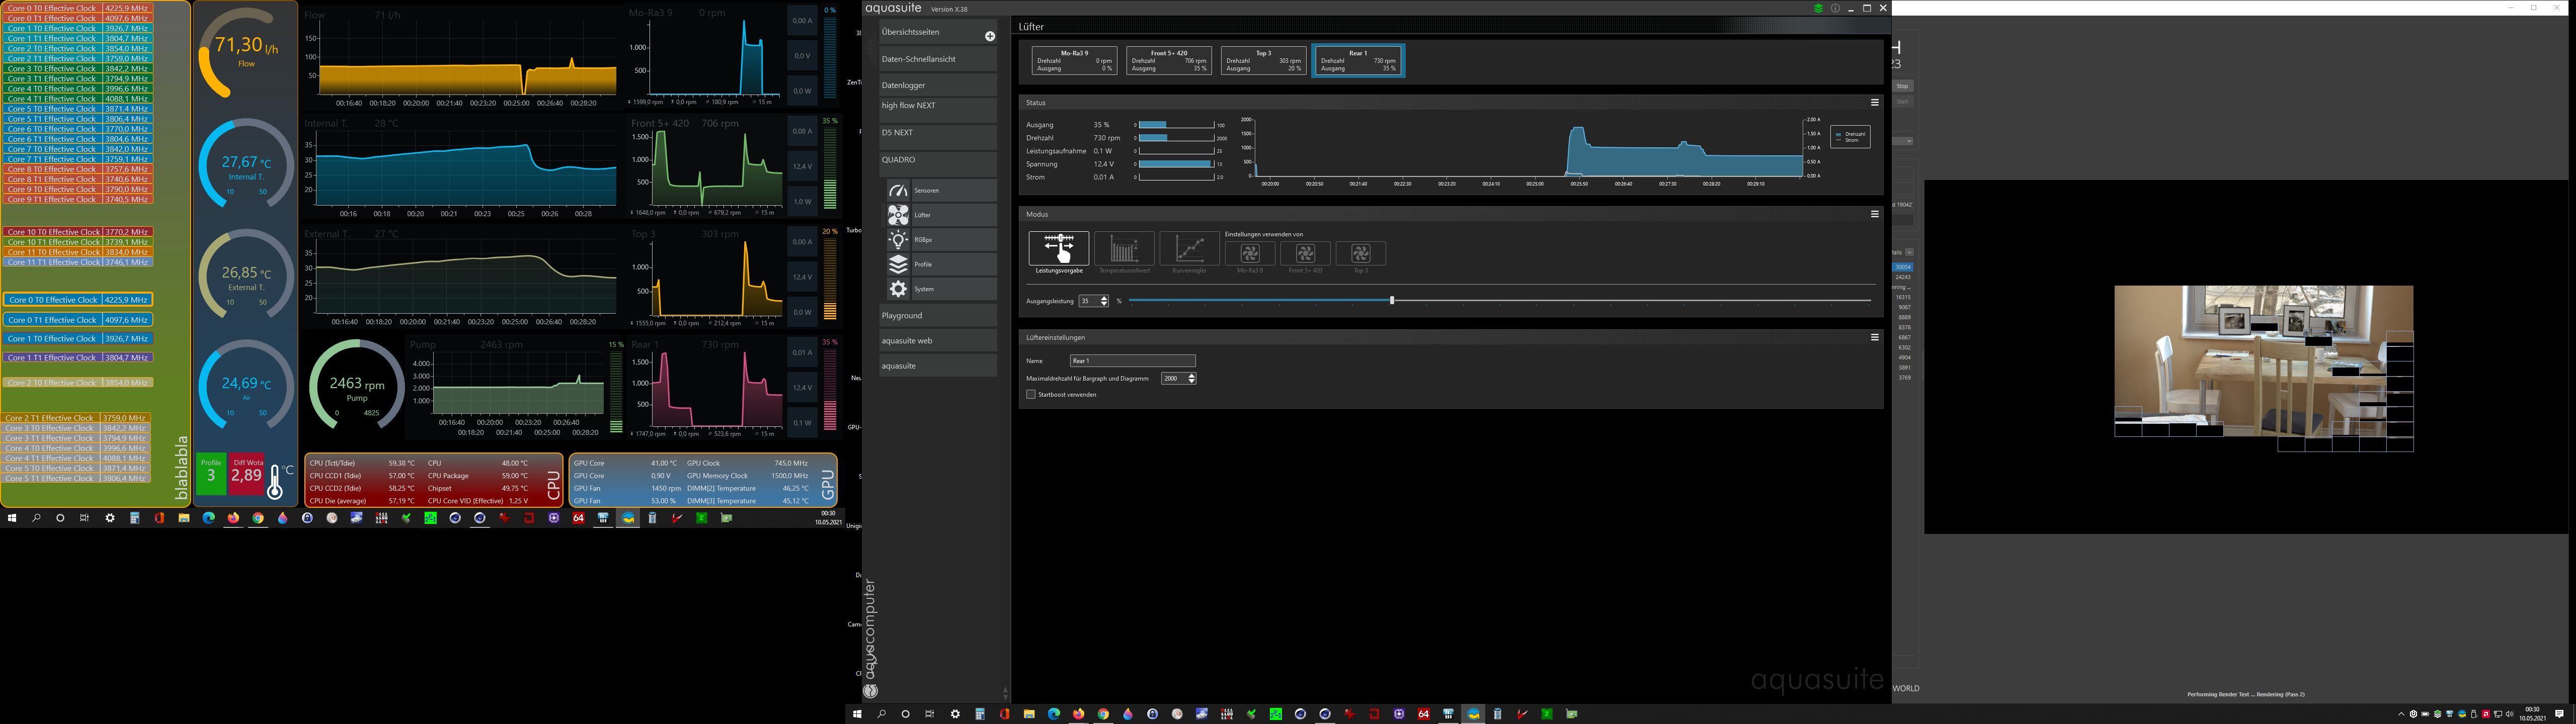Increase Ausgangsleistung with up arrow
Screen dimensions: 2576x724
tap(1104, 298)
